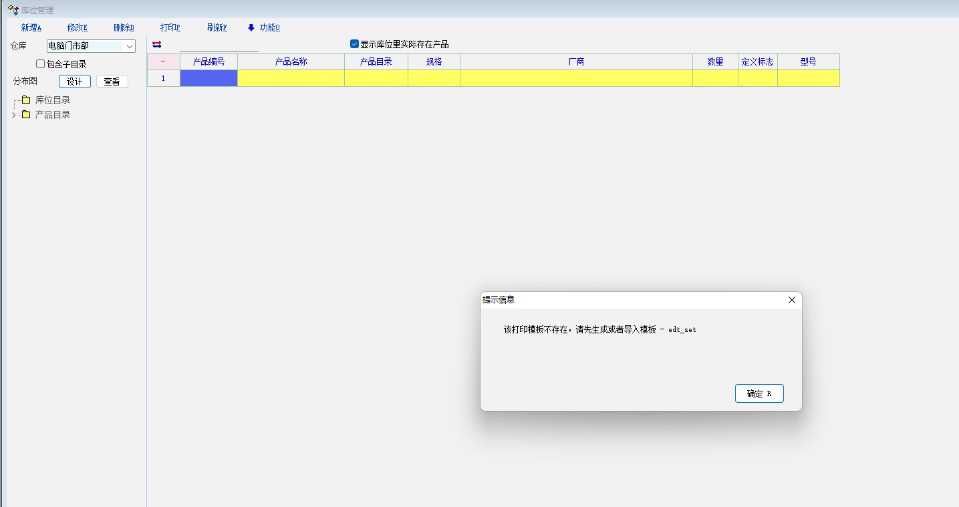
Task: Click the 库位管理 app icon in title bar
Action: pos(12,10)
